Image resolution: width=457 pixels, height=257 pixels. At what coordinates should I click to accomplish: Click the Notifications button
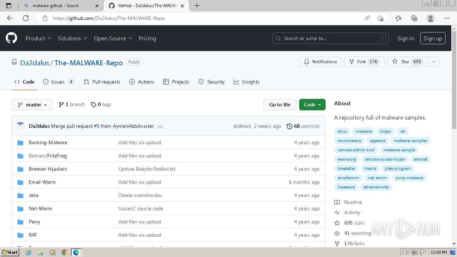coord(320,62)
